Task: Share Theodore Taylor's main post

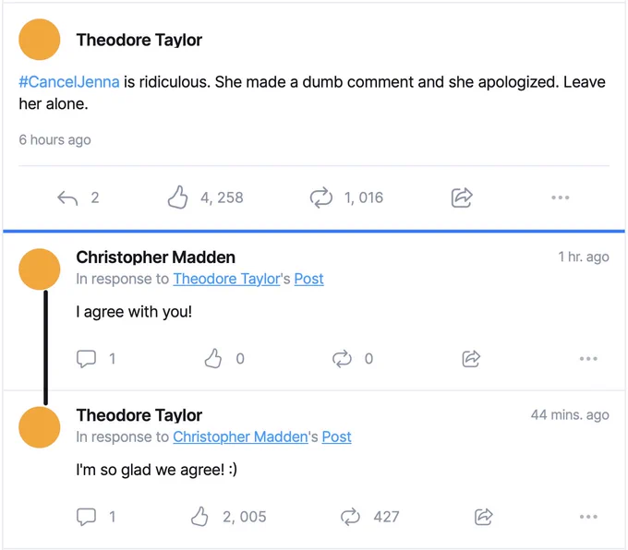Action: pyautogui.click(x=462, y=197)
